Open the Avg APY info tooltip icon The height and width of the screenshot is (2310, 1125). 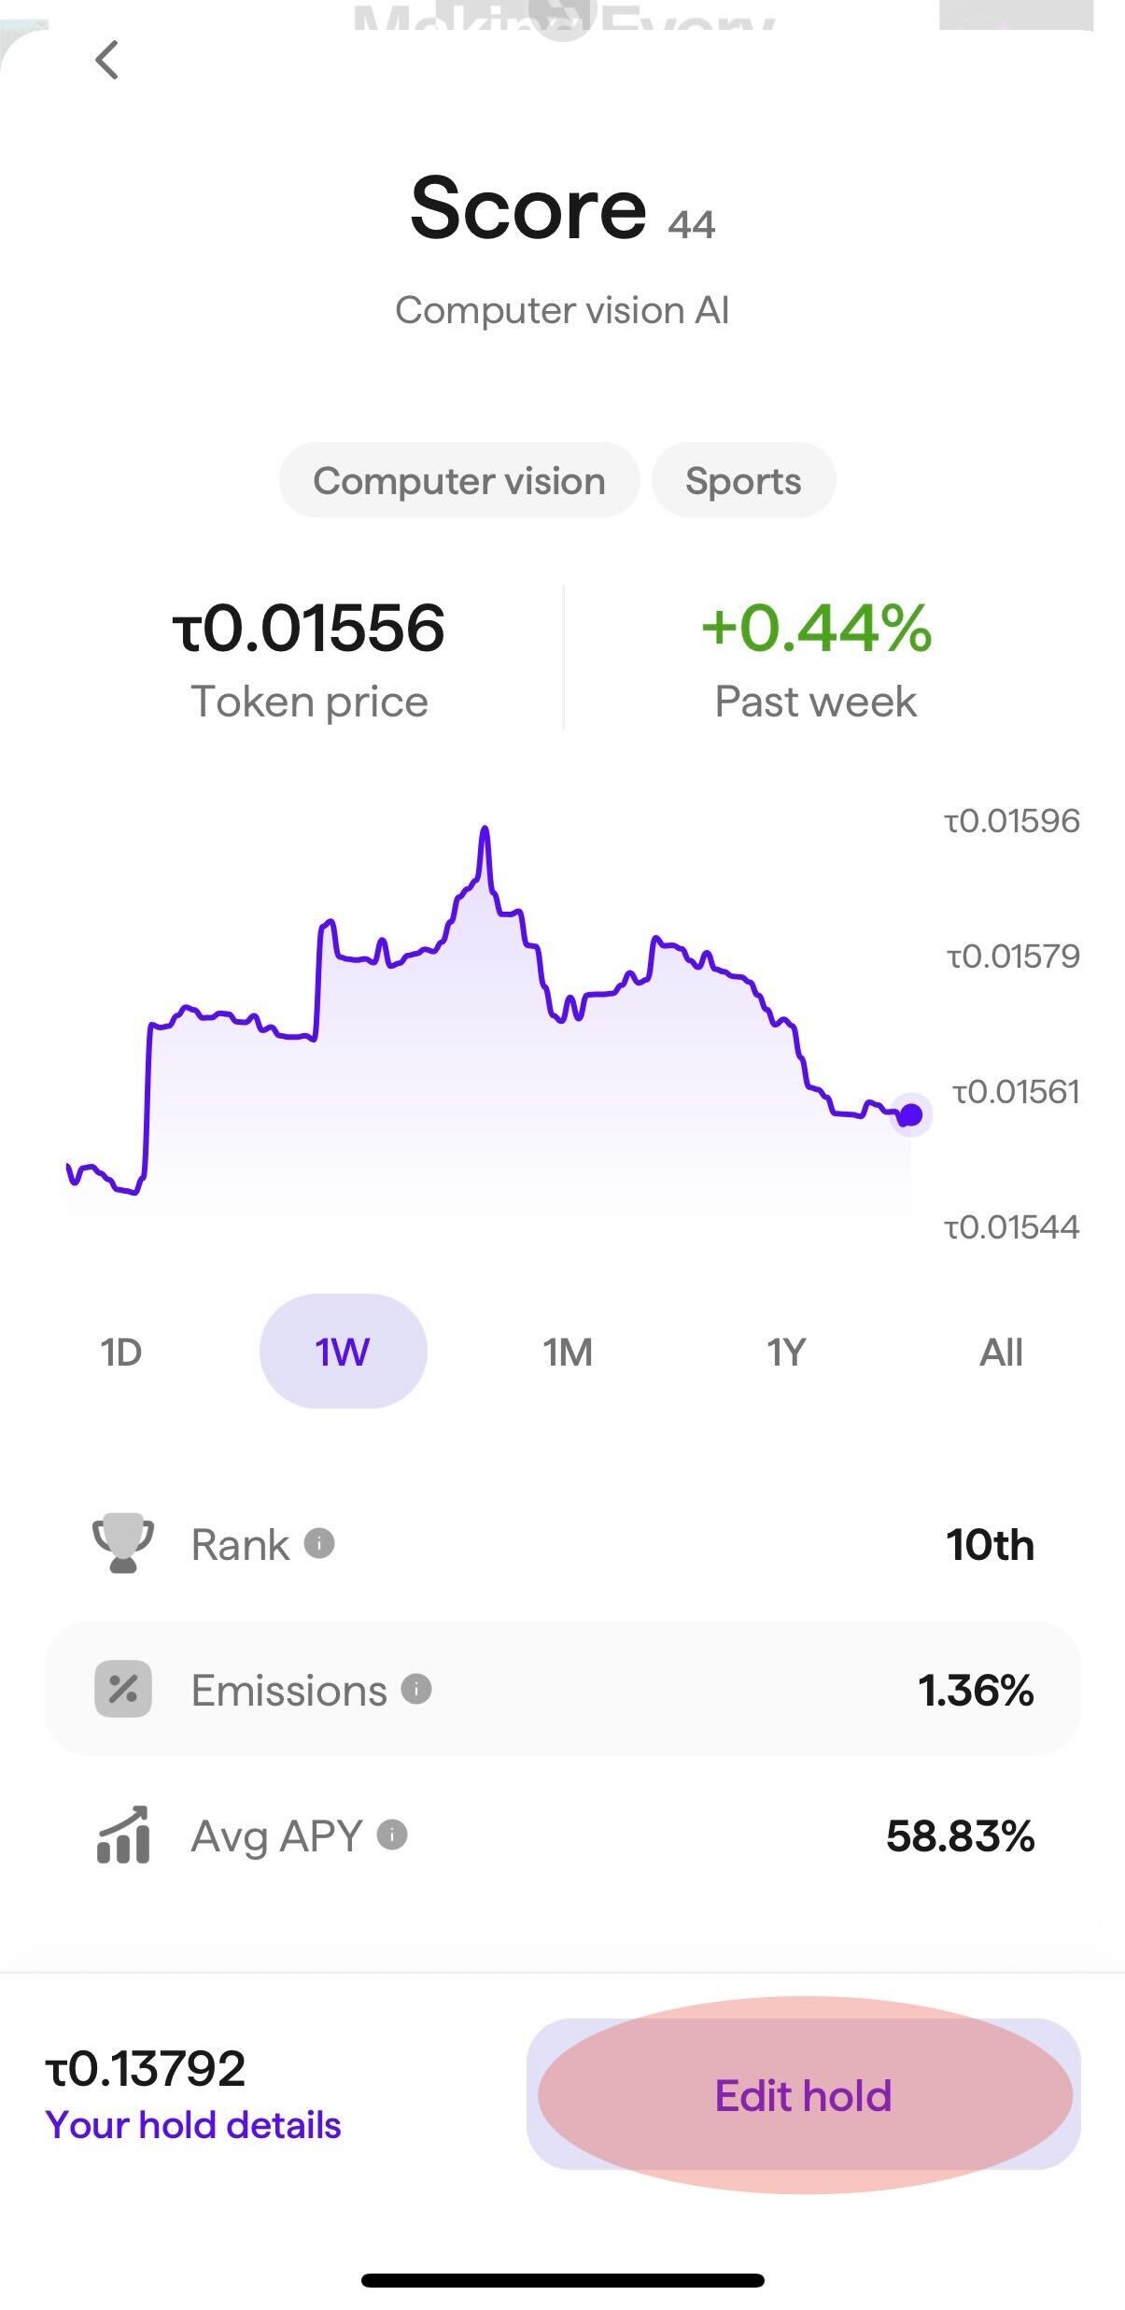(392, 1835)
